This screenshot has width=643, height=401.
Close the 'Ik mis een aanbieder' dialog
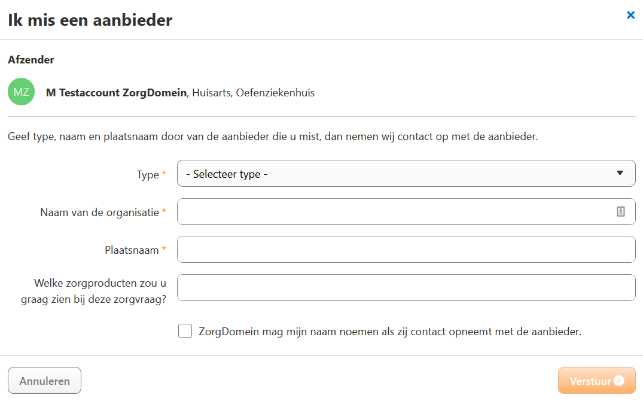click(630, 15)
